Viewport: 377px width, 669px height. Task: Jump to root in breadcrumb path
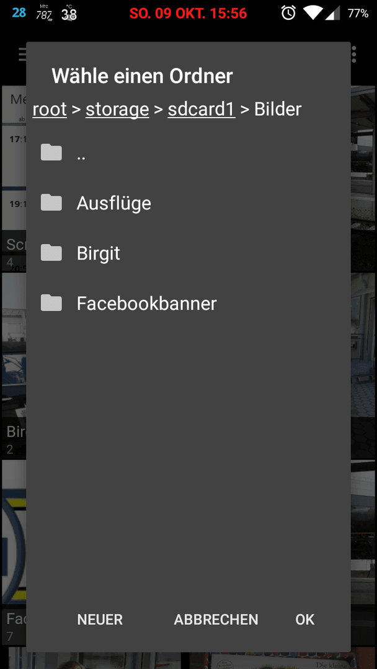50,109
